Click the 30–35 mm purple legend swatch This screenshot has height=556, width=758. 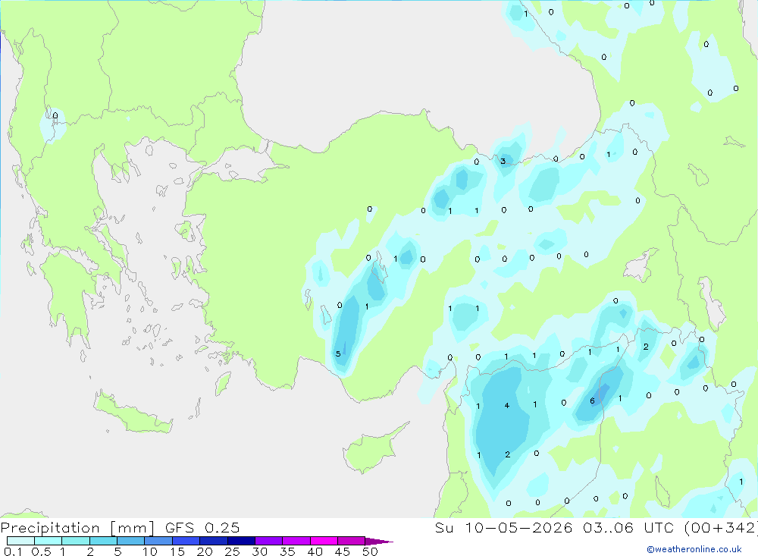click(269, 541)
